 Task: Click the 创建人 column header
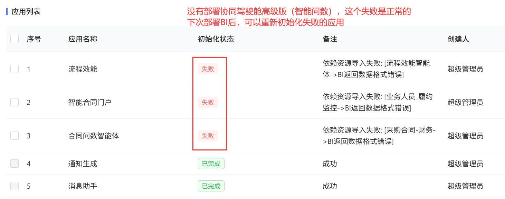tap(458, 39)
